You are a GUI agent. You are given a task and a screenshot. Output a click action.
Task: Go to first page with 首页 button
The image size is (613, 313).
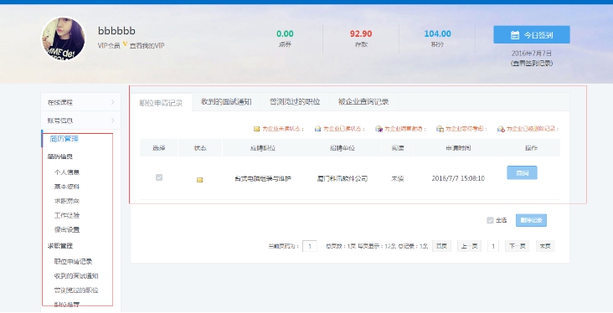coord(442,246)
